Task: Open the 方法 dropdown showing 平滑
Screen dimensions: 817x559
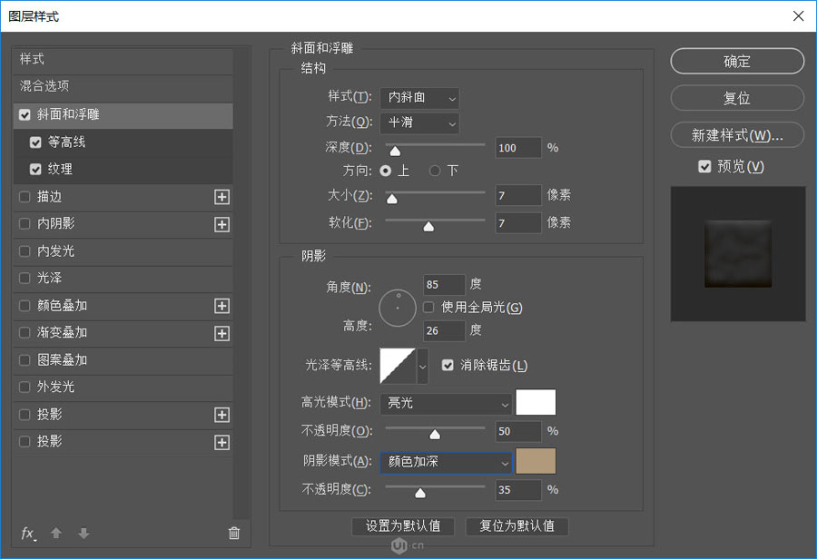Action: point(419,123)
